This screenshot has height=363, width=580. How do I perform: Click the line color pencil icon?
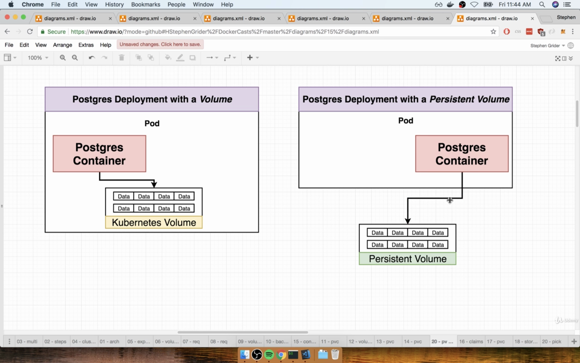[x=180, y=58]
